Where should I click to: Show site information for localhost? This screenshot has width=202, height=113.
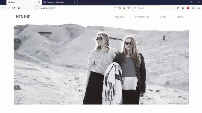tap(38, 8)
